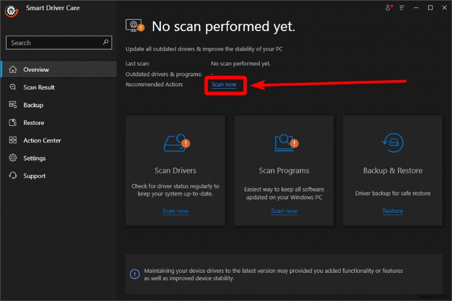
Task: Click the Backup & Restore circular icon
Action: [x=393, y=142]
